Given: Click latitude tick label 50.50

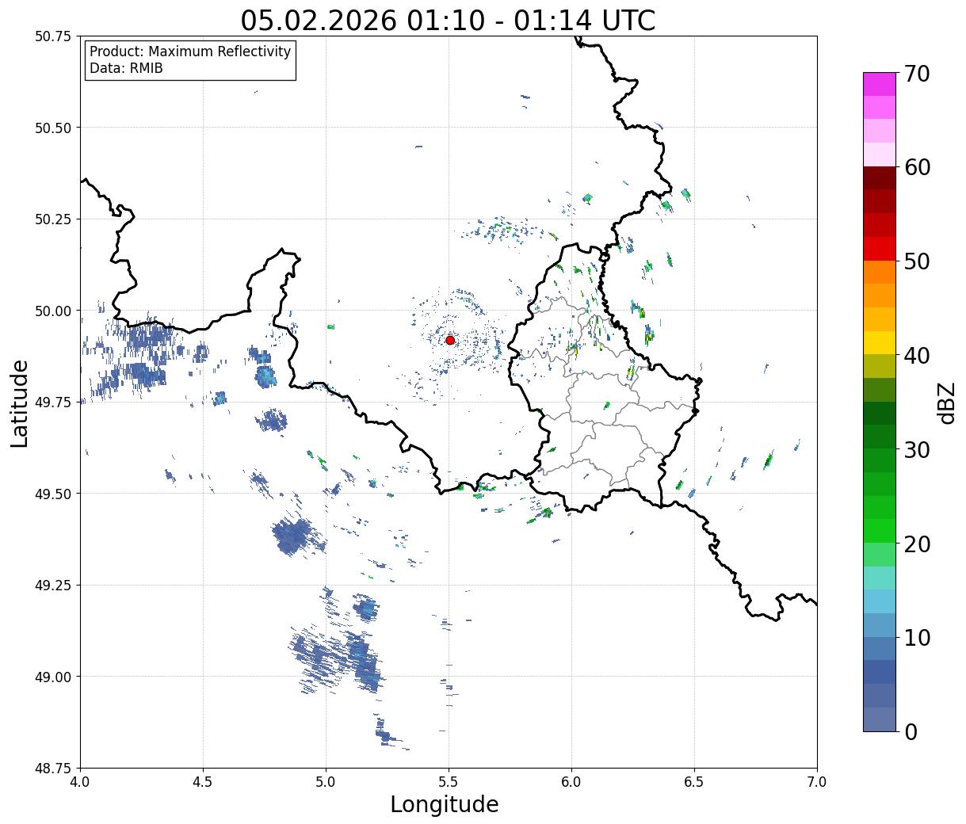Looking at the screenshot, I should point(53,128).
